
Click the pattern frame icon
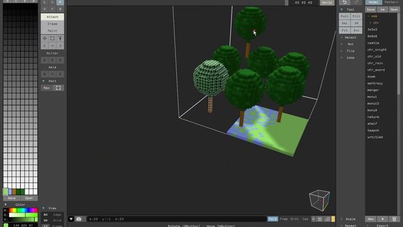59,88
